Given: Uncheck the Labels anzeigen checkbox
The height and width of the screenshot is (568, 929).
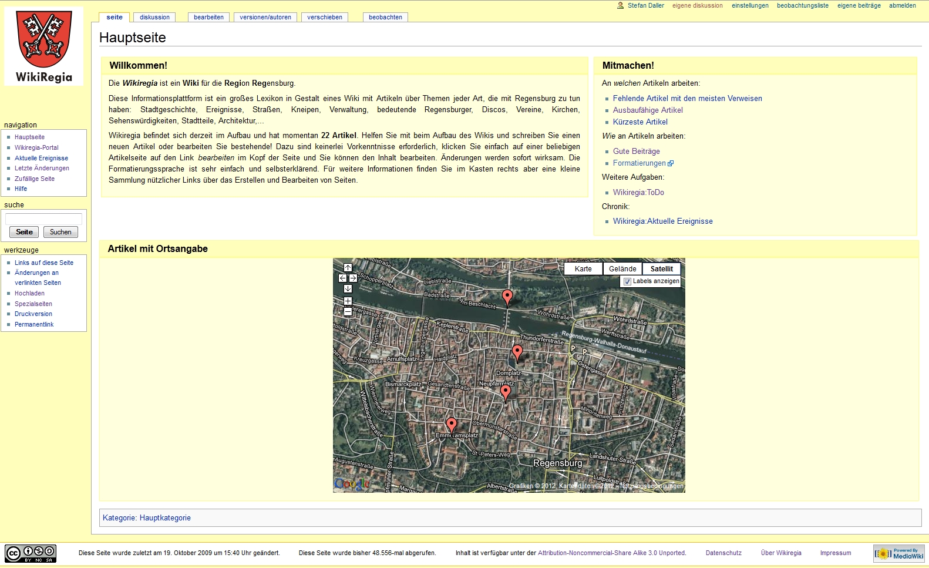Looking at the screenshot, I should point(627,281).
